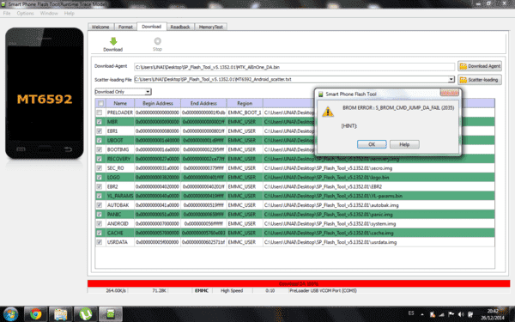Click the volume icon in the system tray
The height and width of the screenshot is (322, 515).
[461, 314]
